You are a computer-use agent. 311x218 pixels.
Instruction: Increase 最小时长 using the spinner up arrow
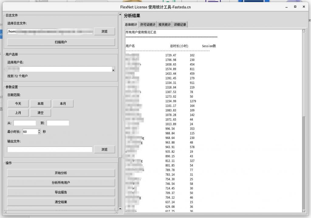click(x=39, y=130)
